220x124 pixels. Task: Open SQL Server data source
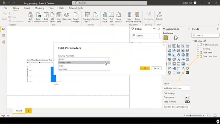point(53,18)
